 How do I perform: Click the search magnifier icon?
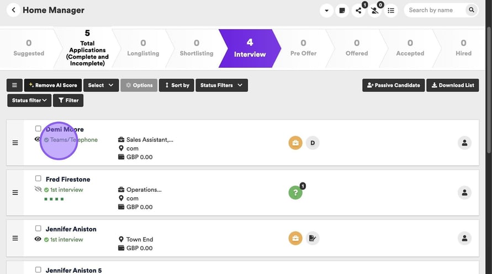[x=472, y=10]
